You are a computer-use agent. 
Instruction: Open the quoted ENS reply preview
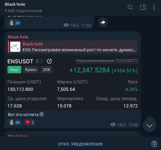(x=73, y=47)
